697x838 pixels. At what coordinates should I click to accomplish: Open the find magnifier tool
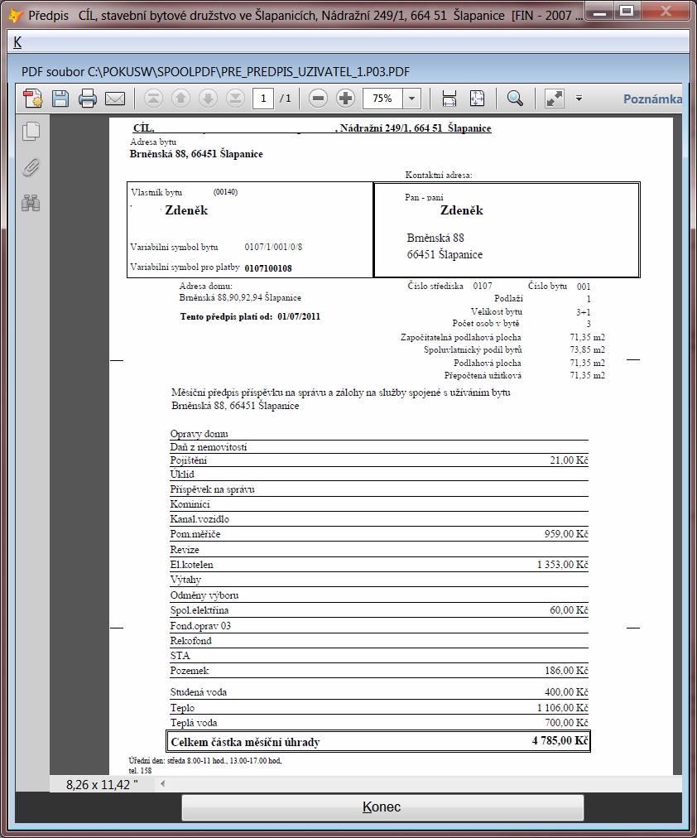click(515, 99)
